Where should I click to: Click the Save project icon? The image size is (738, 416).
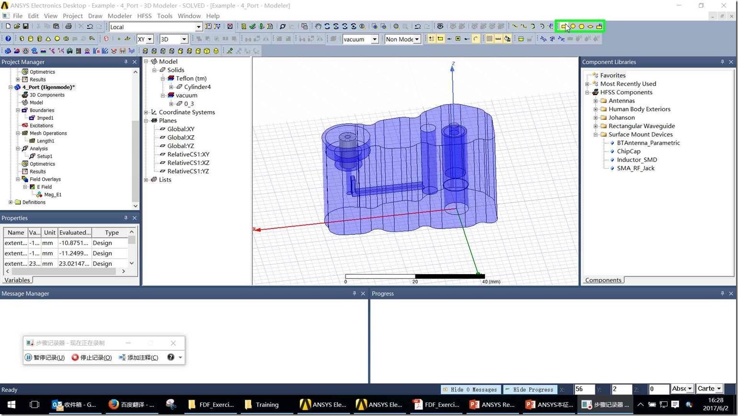point(25,27)
